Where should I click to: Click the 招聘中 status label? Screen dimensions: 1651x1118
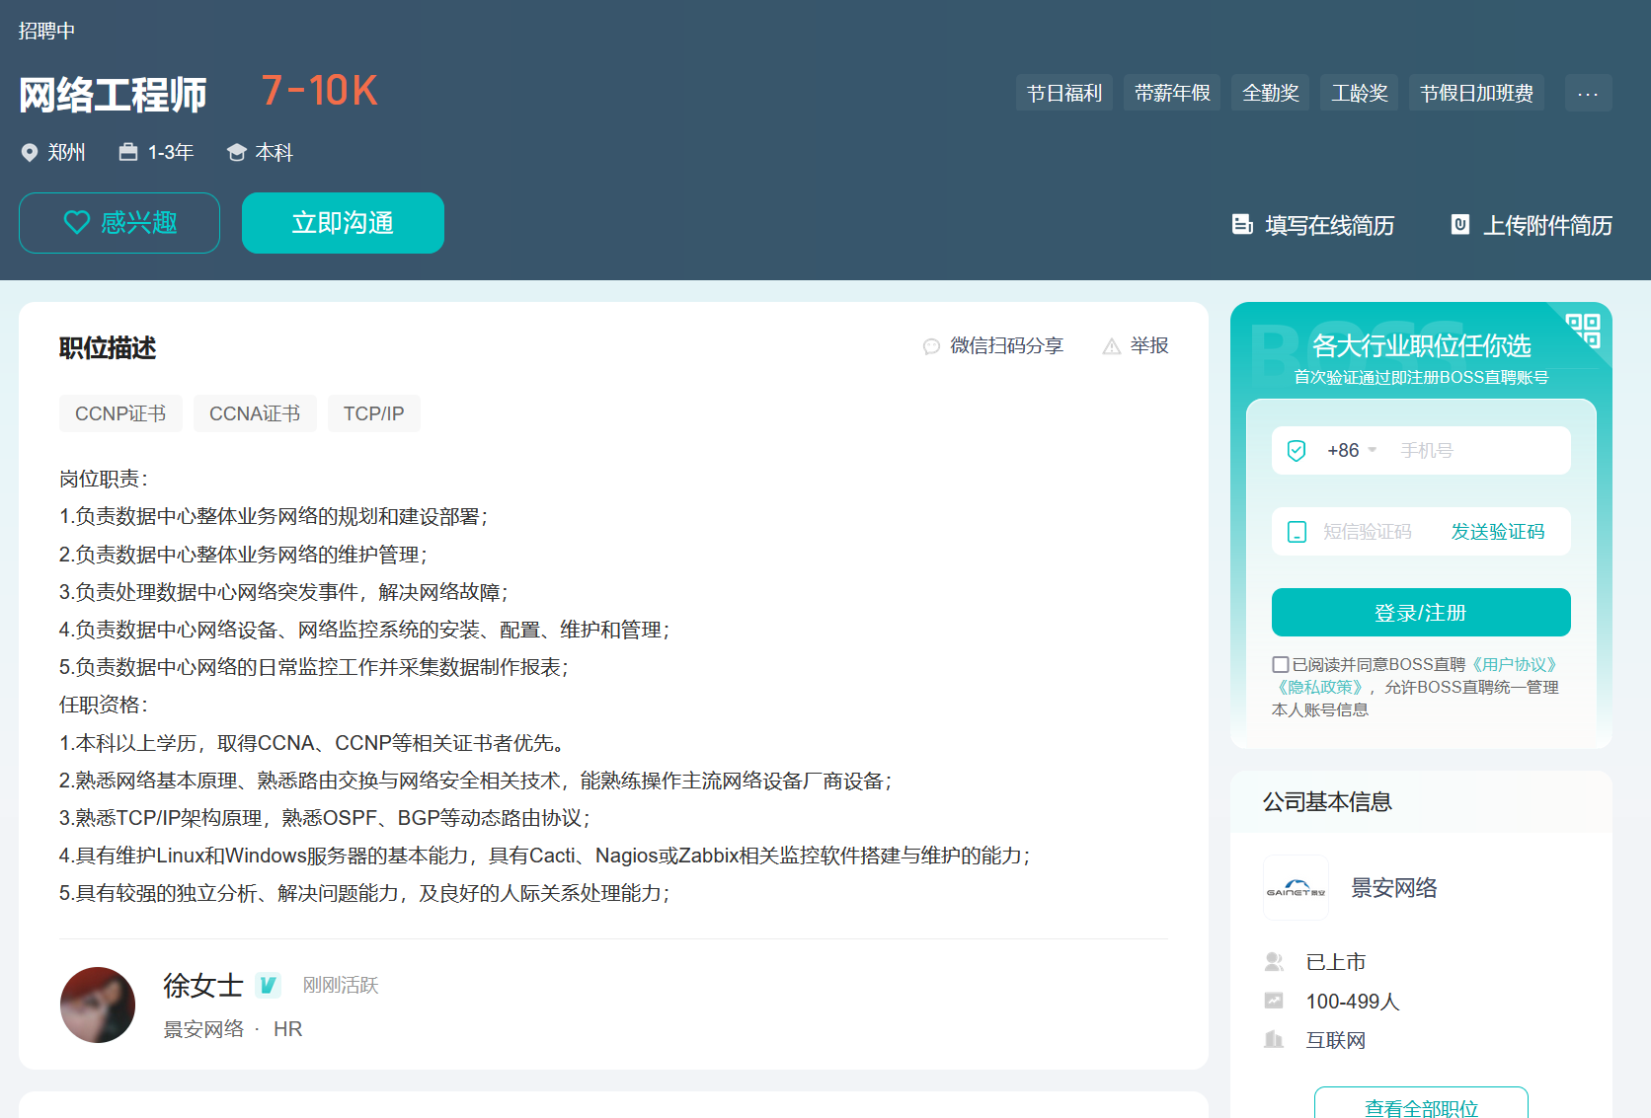pyautogui.click(x=46, y=31)
